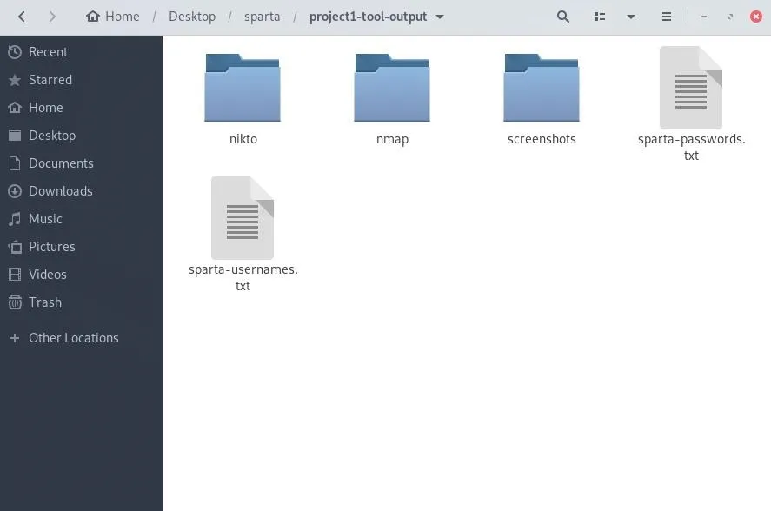
Task: Navigate to Desktop in the path bar
Action: click(192, 17)
